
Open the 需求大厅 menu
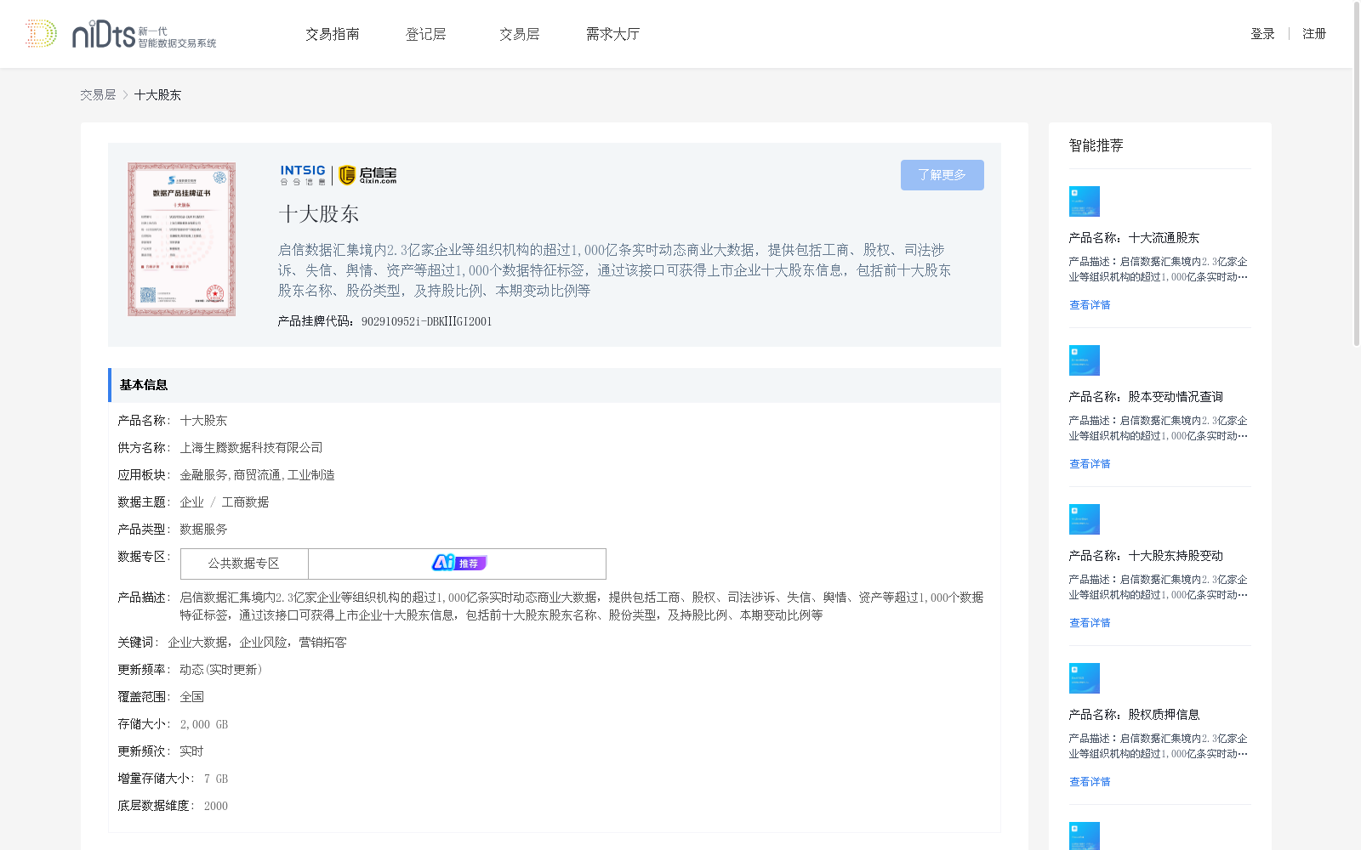tap(612, 34)
